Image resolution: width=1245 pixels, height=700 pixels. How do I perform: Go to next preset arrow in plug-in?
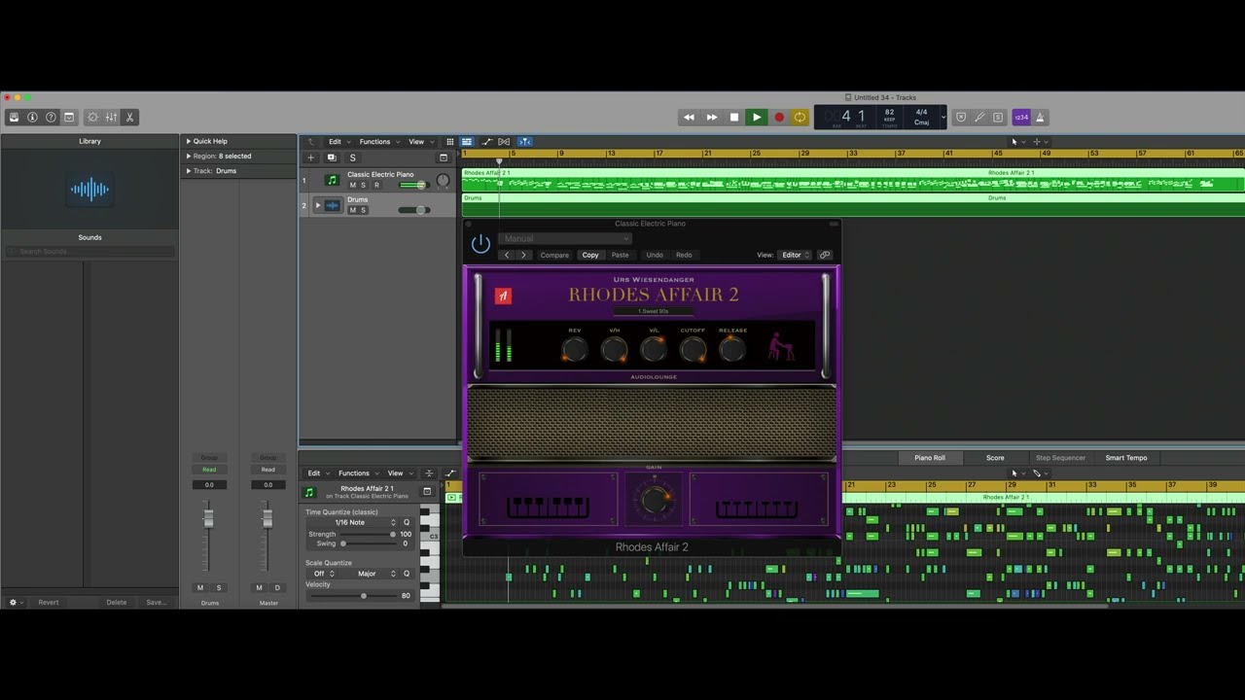pos(523,255)
